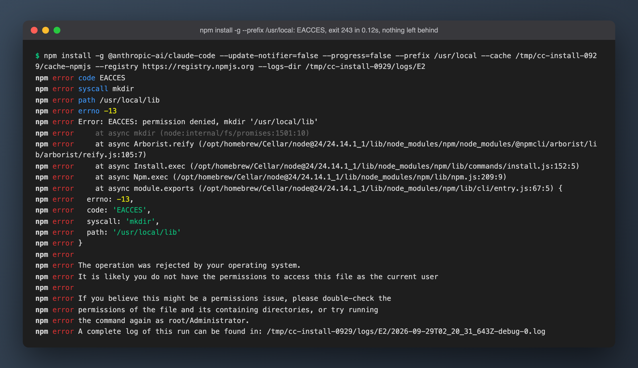Click '--prefix /usr/local' in the command
Viewport: 638px width, 368px height.
[436, 56]
